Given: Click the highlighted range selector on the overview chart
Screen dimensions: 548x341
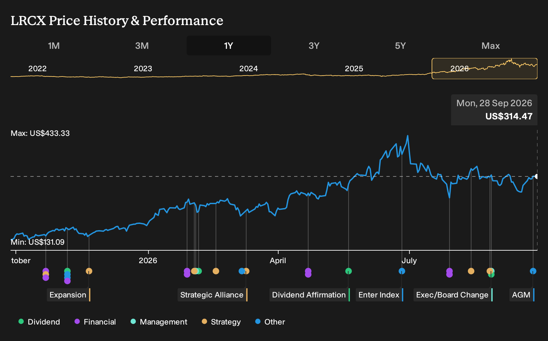Looking at the screenshot, I should tap(484, 69).
